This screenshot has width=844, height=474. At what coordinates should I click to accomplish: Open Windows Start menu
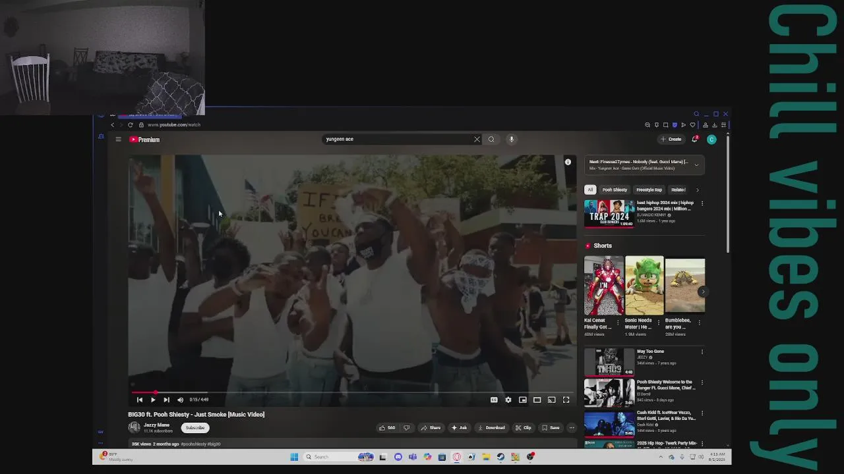coord(294,457)
